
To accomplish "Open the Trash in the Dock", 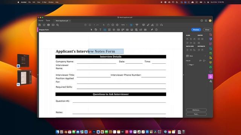I will (183, 132).
